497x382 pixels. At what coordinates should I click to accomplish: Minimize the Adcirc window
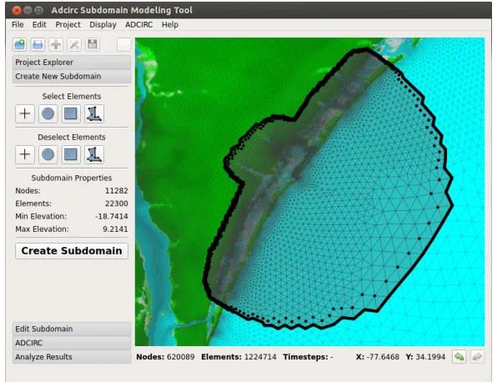coord(28,11)
